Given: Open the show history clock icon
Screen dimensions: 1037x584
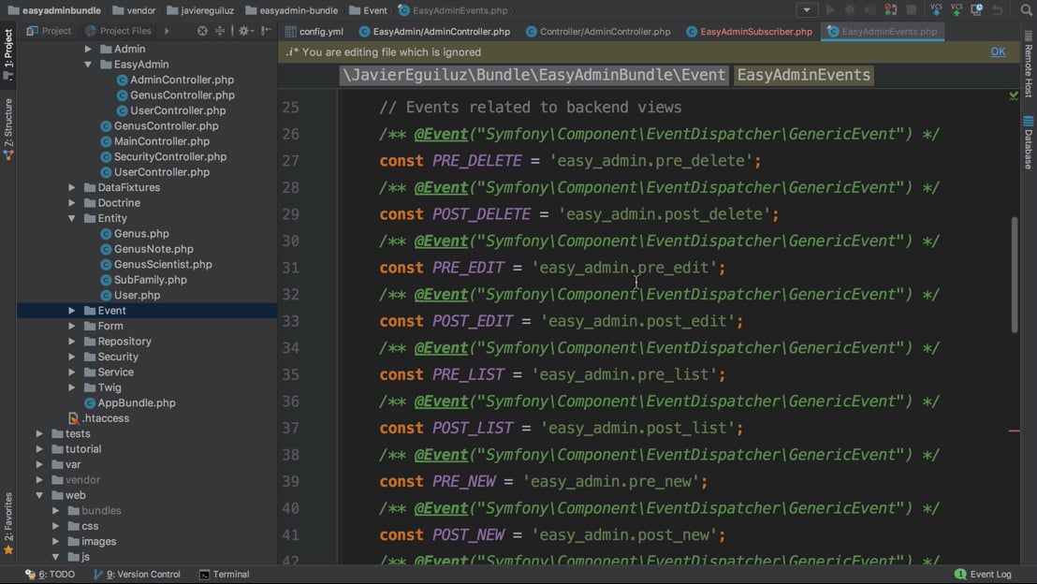Looking at the screenshot, I should pos(977,10).
